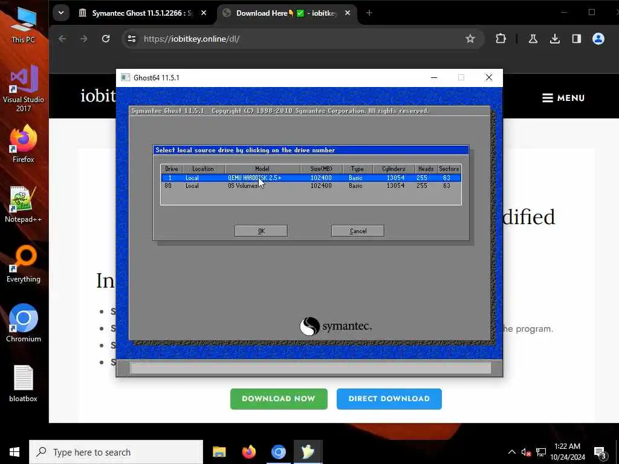Click the Sectors column header
This screenshot has width=619, height=464.
point(449,169)
